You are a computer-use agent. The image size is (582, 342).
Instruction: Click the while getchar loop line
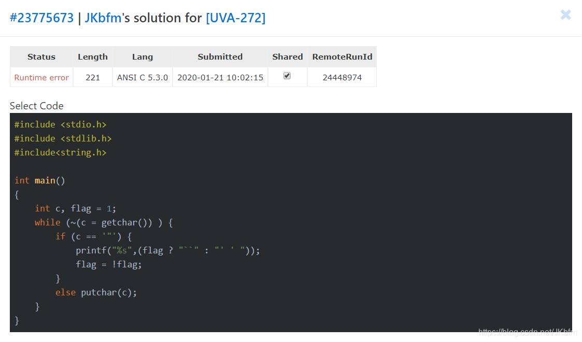coord(104,223)
